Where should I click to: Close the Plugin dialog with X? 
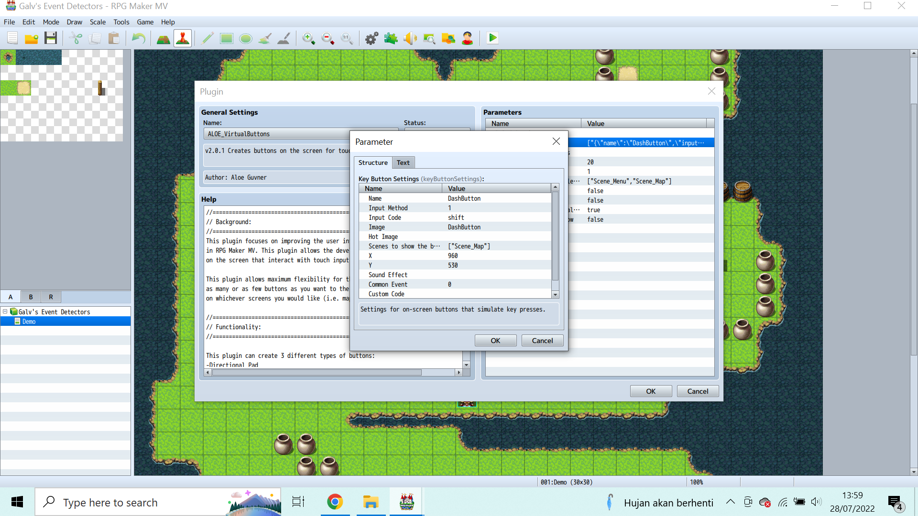point(711,91)
